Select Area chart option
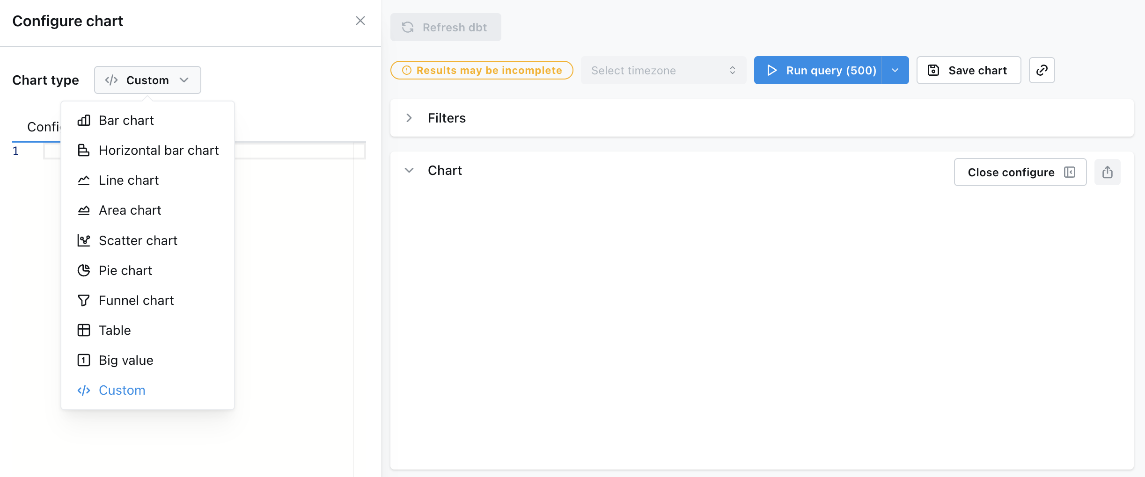This screenshot has height=477, width=1145. tap(147, 210)
